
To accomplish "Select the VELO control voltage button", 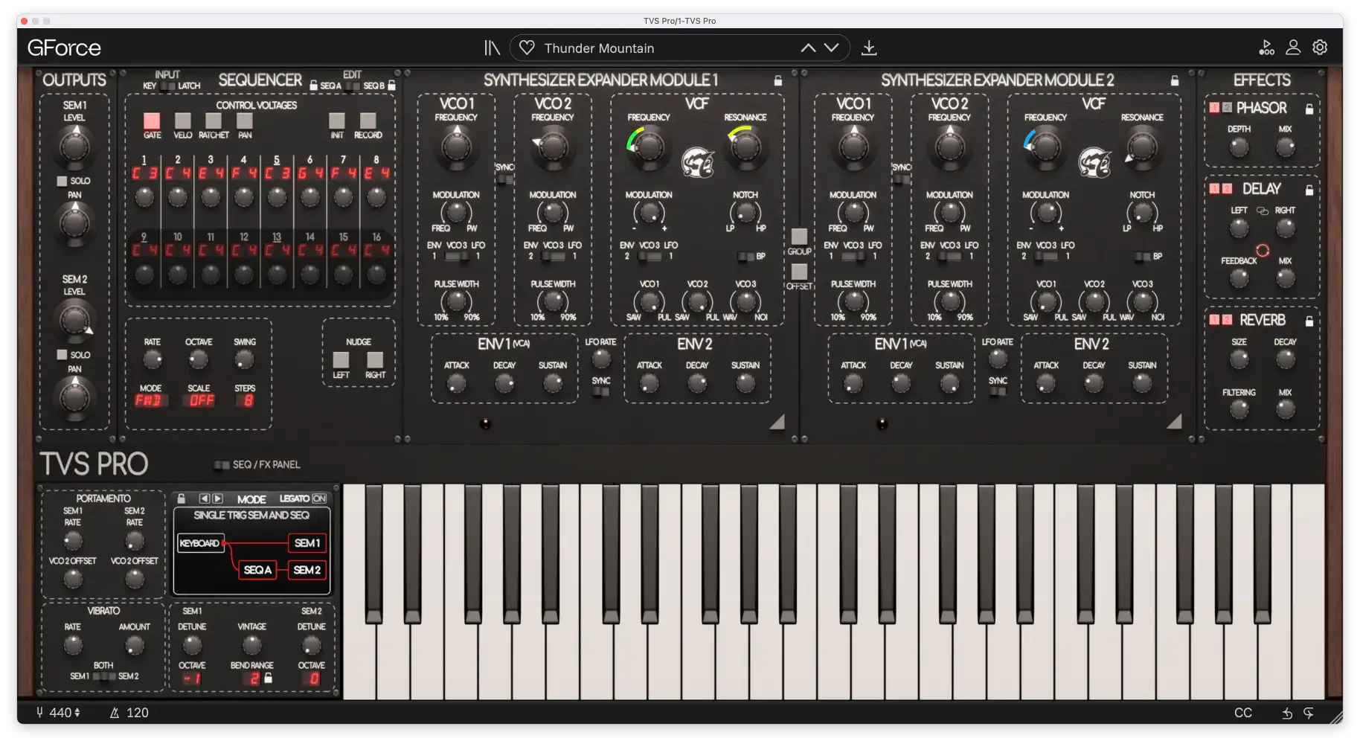I will coord(183,121).
